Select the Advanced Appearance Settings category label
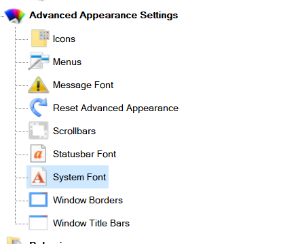281x244 pixels. (x=104, y=16)
